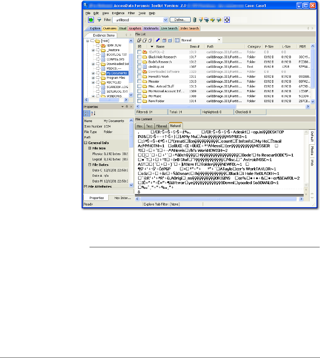This screenshot has height=358, width=320.
Task: Click the double stacked funnels icon
Action: tap(207, 20)
